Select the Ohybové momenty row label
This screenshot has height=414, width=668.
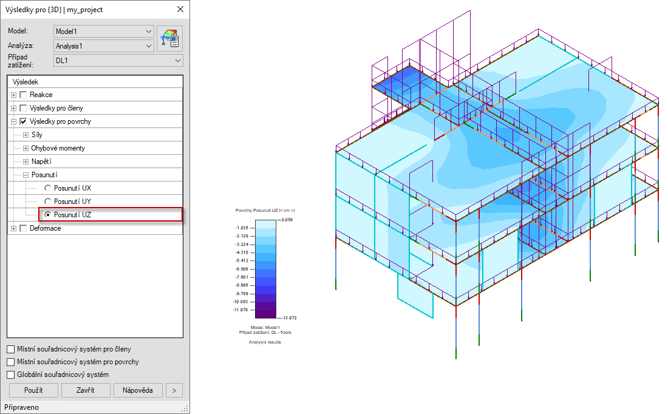pos(58,148)
